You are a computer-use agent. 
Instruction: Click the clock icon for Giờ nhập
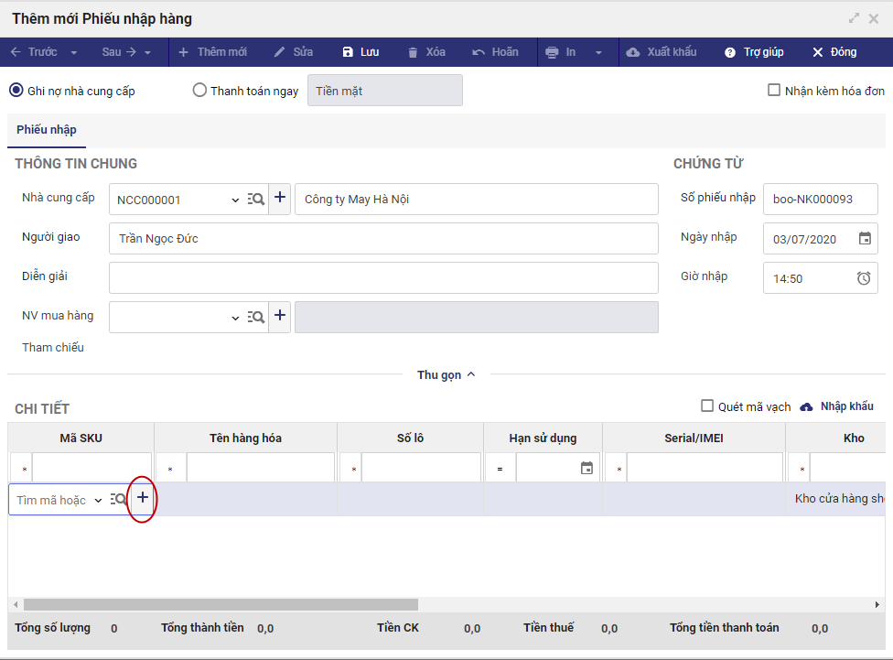(x=864, y=278)
